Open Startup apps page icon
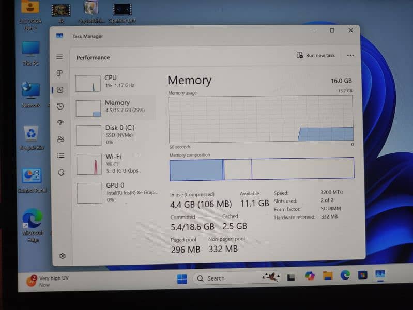Image resolution: width=413 pixels, height=310 pixels. click(60, 122)
